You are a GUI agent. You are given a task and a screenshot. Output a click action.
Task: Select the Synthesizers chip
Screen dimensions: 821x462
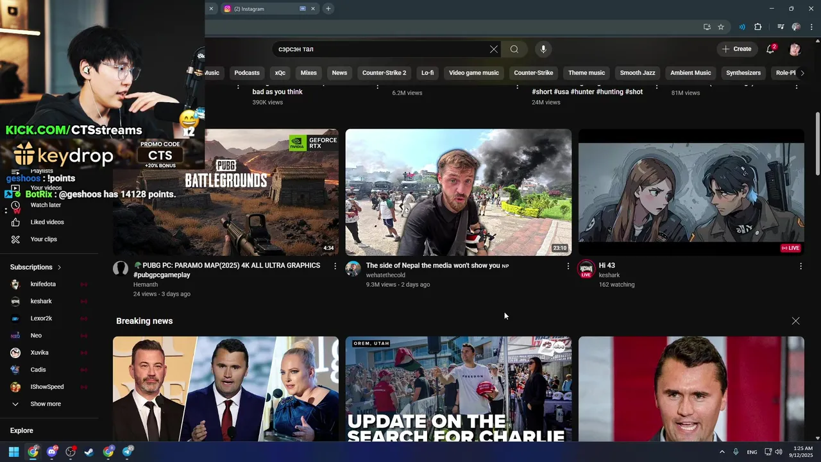(x=743, y=73)
